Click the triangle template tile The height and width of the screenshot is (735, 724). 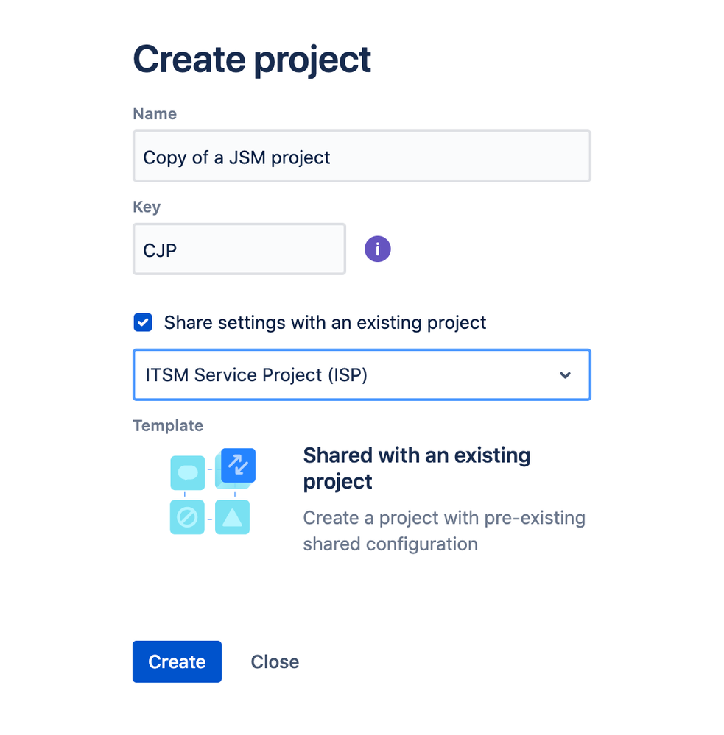point(232,517)
